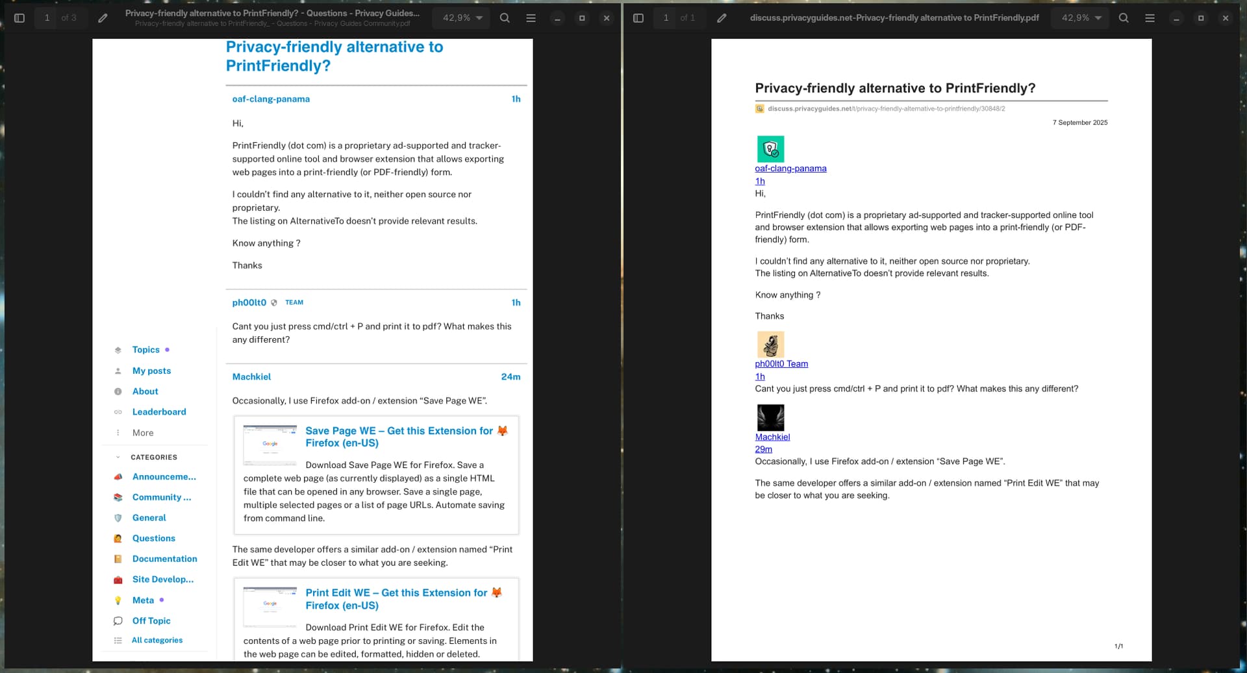The width and height of the screenshot is (1247, 673).
Task: Click 24m timestamp on Machkiel post
Action: (510, 377)
